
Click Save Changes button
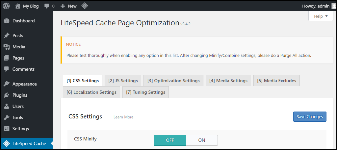click(310, 116)
